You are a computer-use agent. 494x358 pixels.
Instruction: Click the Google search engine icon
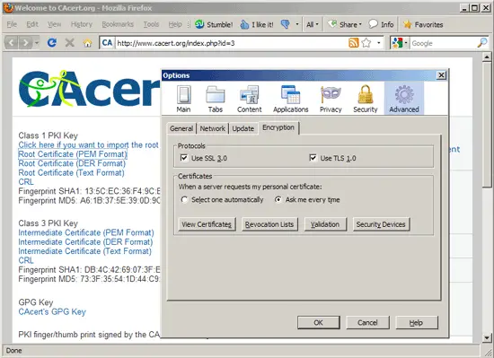(x=398, y=43)
